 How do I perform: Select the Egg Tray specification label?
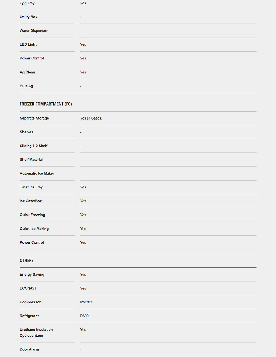click(27, 3)
